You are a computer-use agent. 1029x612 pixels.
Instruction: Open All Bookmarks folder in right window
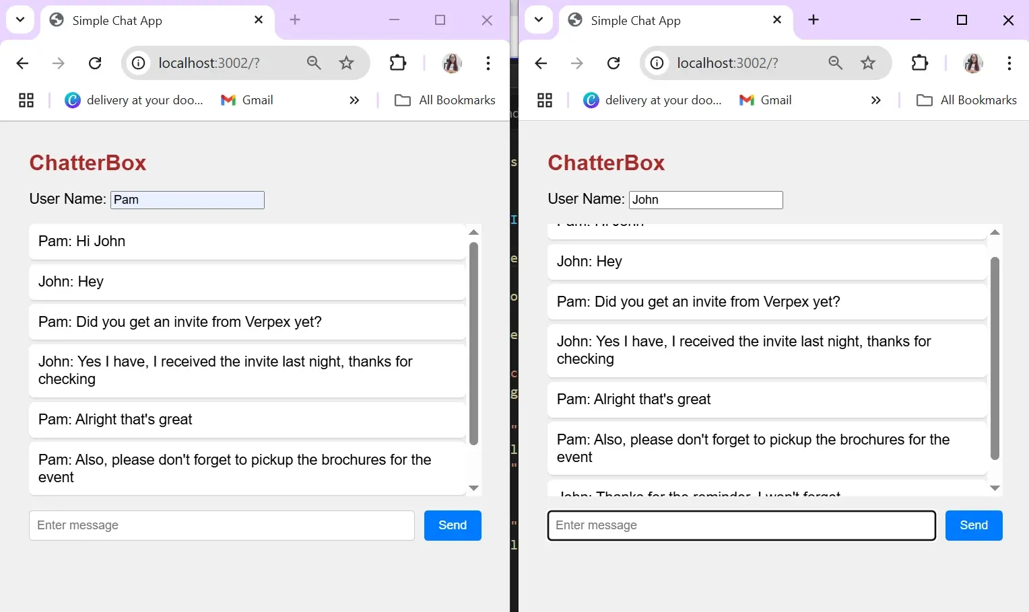point(966,100)
